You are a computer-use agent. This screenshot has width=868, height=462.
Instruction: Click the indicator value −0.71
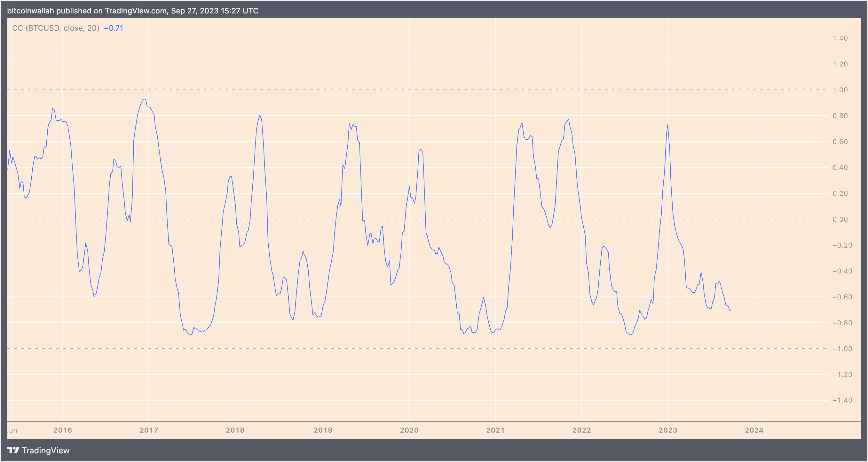[x=114, y=28]
